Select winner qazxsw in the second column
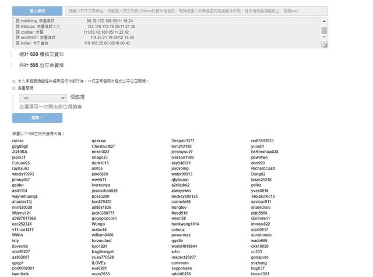The height and width of the screenshot is (277, 373). click(98, 141)
